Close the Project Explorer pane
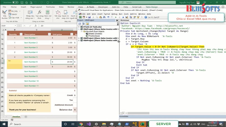Viewport: 226px width, 127px height. pos(117,20)
